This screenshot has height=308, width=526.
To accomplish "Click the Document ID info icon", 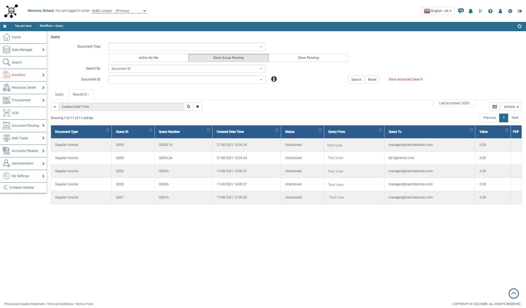I will (x=274, y=79).
